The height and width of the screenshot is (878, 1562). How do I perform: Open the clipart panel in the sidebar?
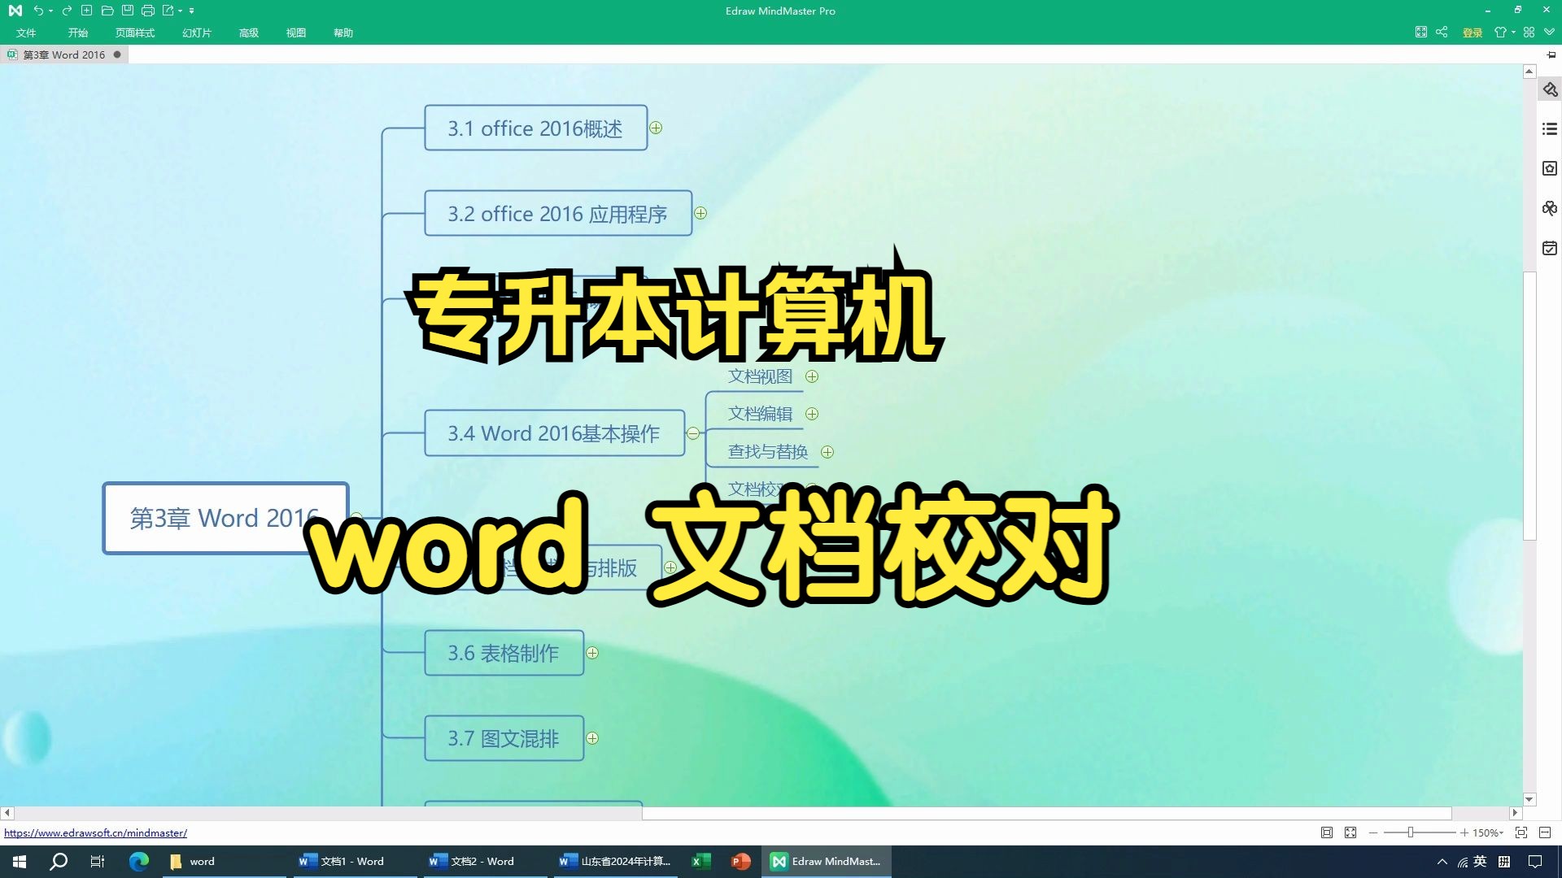click(x=1550, y=208)
